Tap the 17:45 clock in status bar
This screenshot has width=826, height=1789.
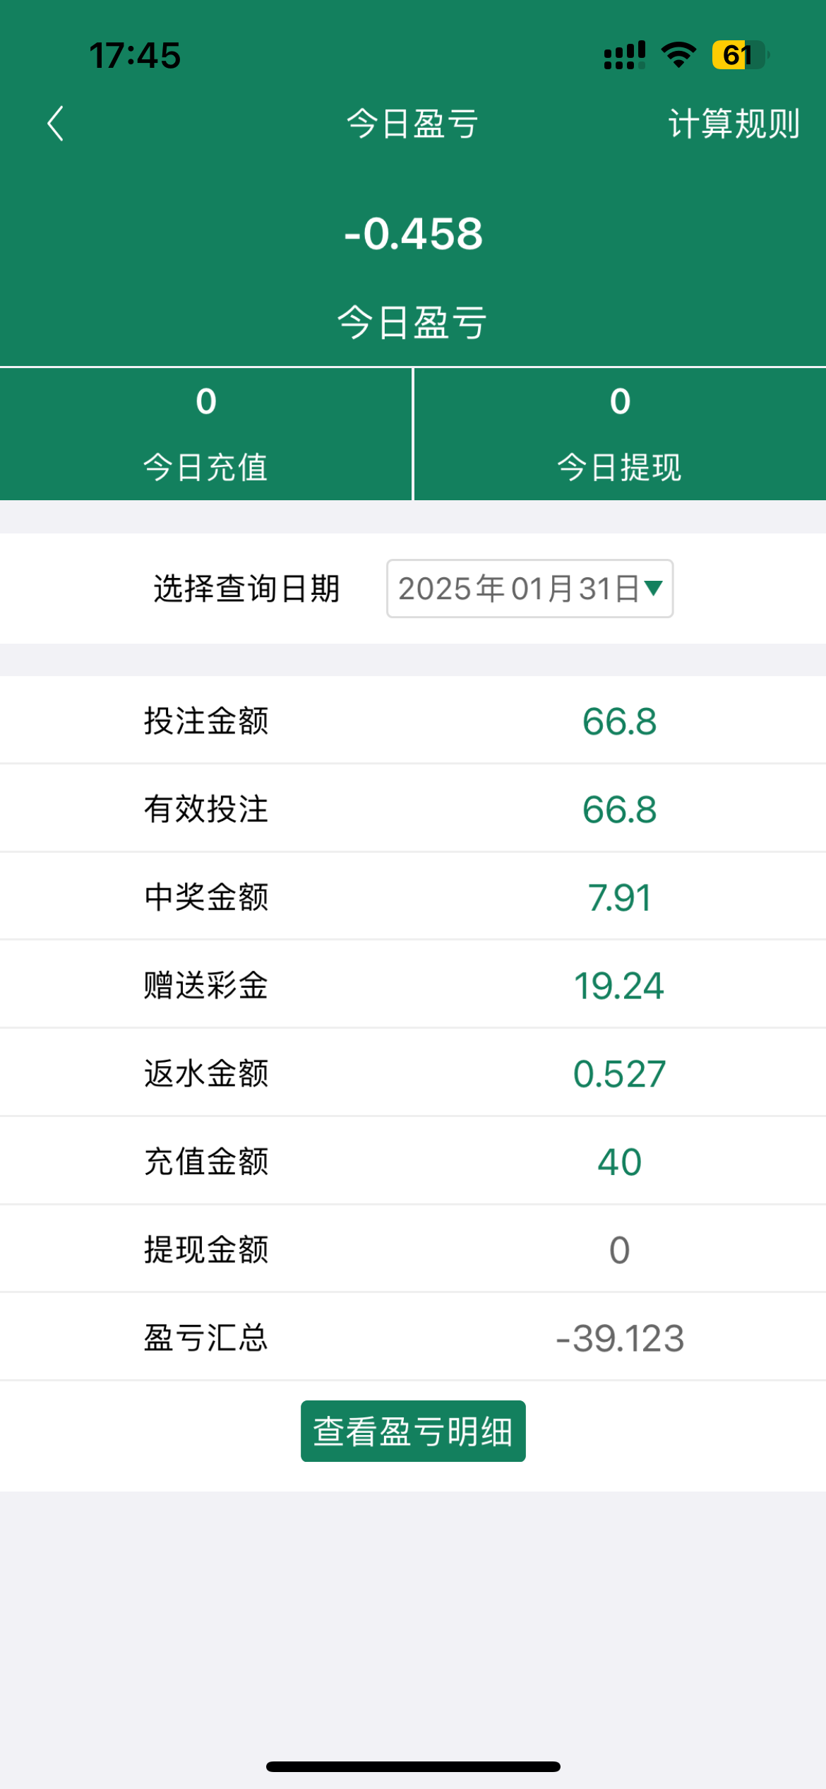[135, 55]
